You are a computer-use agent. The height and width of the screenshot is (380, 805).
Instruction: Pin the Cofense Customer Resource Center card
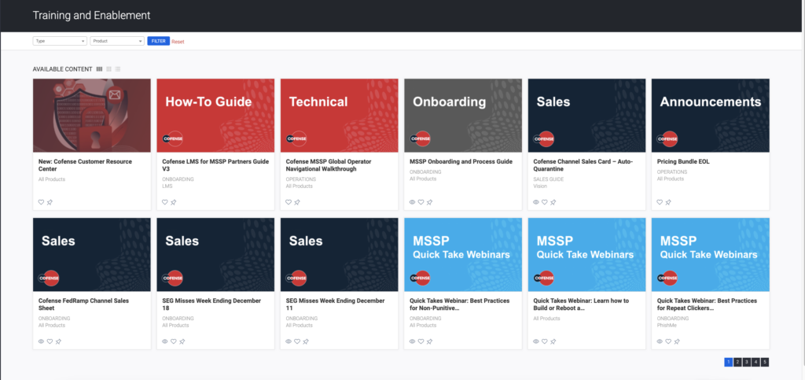[50, 202]
